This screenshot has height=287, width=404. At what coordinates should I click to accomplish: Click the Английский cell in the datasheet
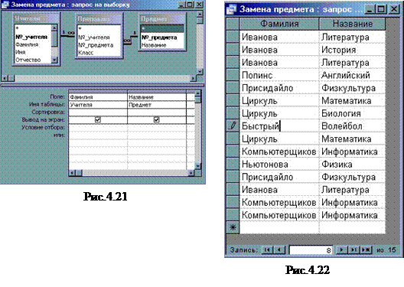pos(352,75)
